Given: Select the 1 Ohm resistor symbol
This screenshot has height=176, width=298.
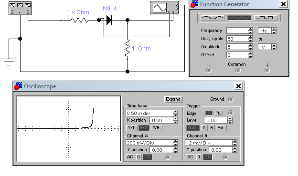Looking at the screenshot, I should click(128, 48).
